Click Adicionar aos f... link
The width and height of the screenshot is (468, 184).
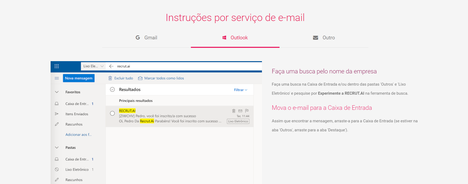[x=79, y=135]
